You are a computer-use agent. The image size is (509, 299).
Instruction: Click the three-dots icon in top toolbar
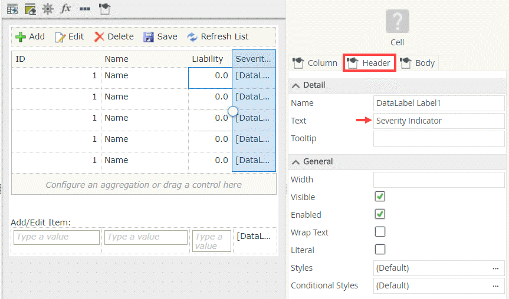click(x=85, y=9)
